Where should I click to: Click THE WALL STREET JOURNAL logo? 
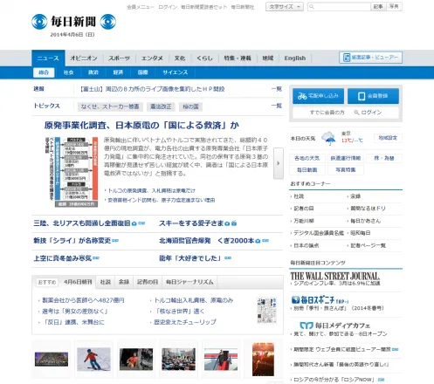coord(335,276)
